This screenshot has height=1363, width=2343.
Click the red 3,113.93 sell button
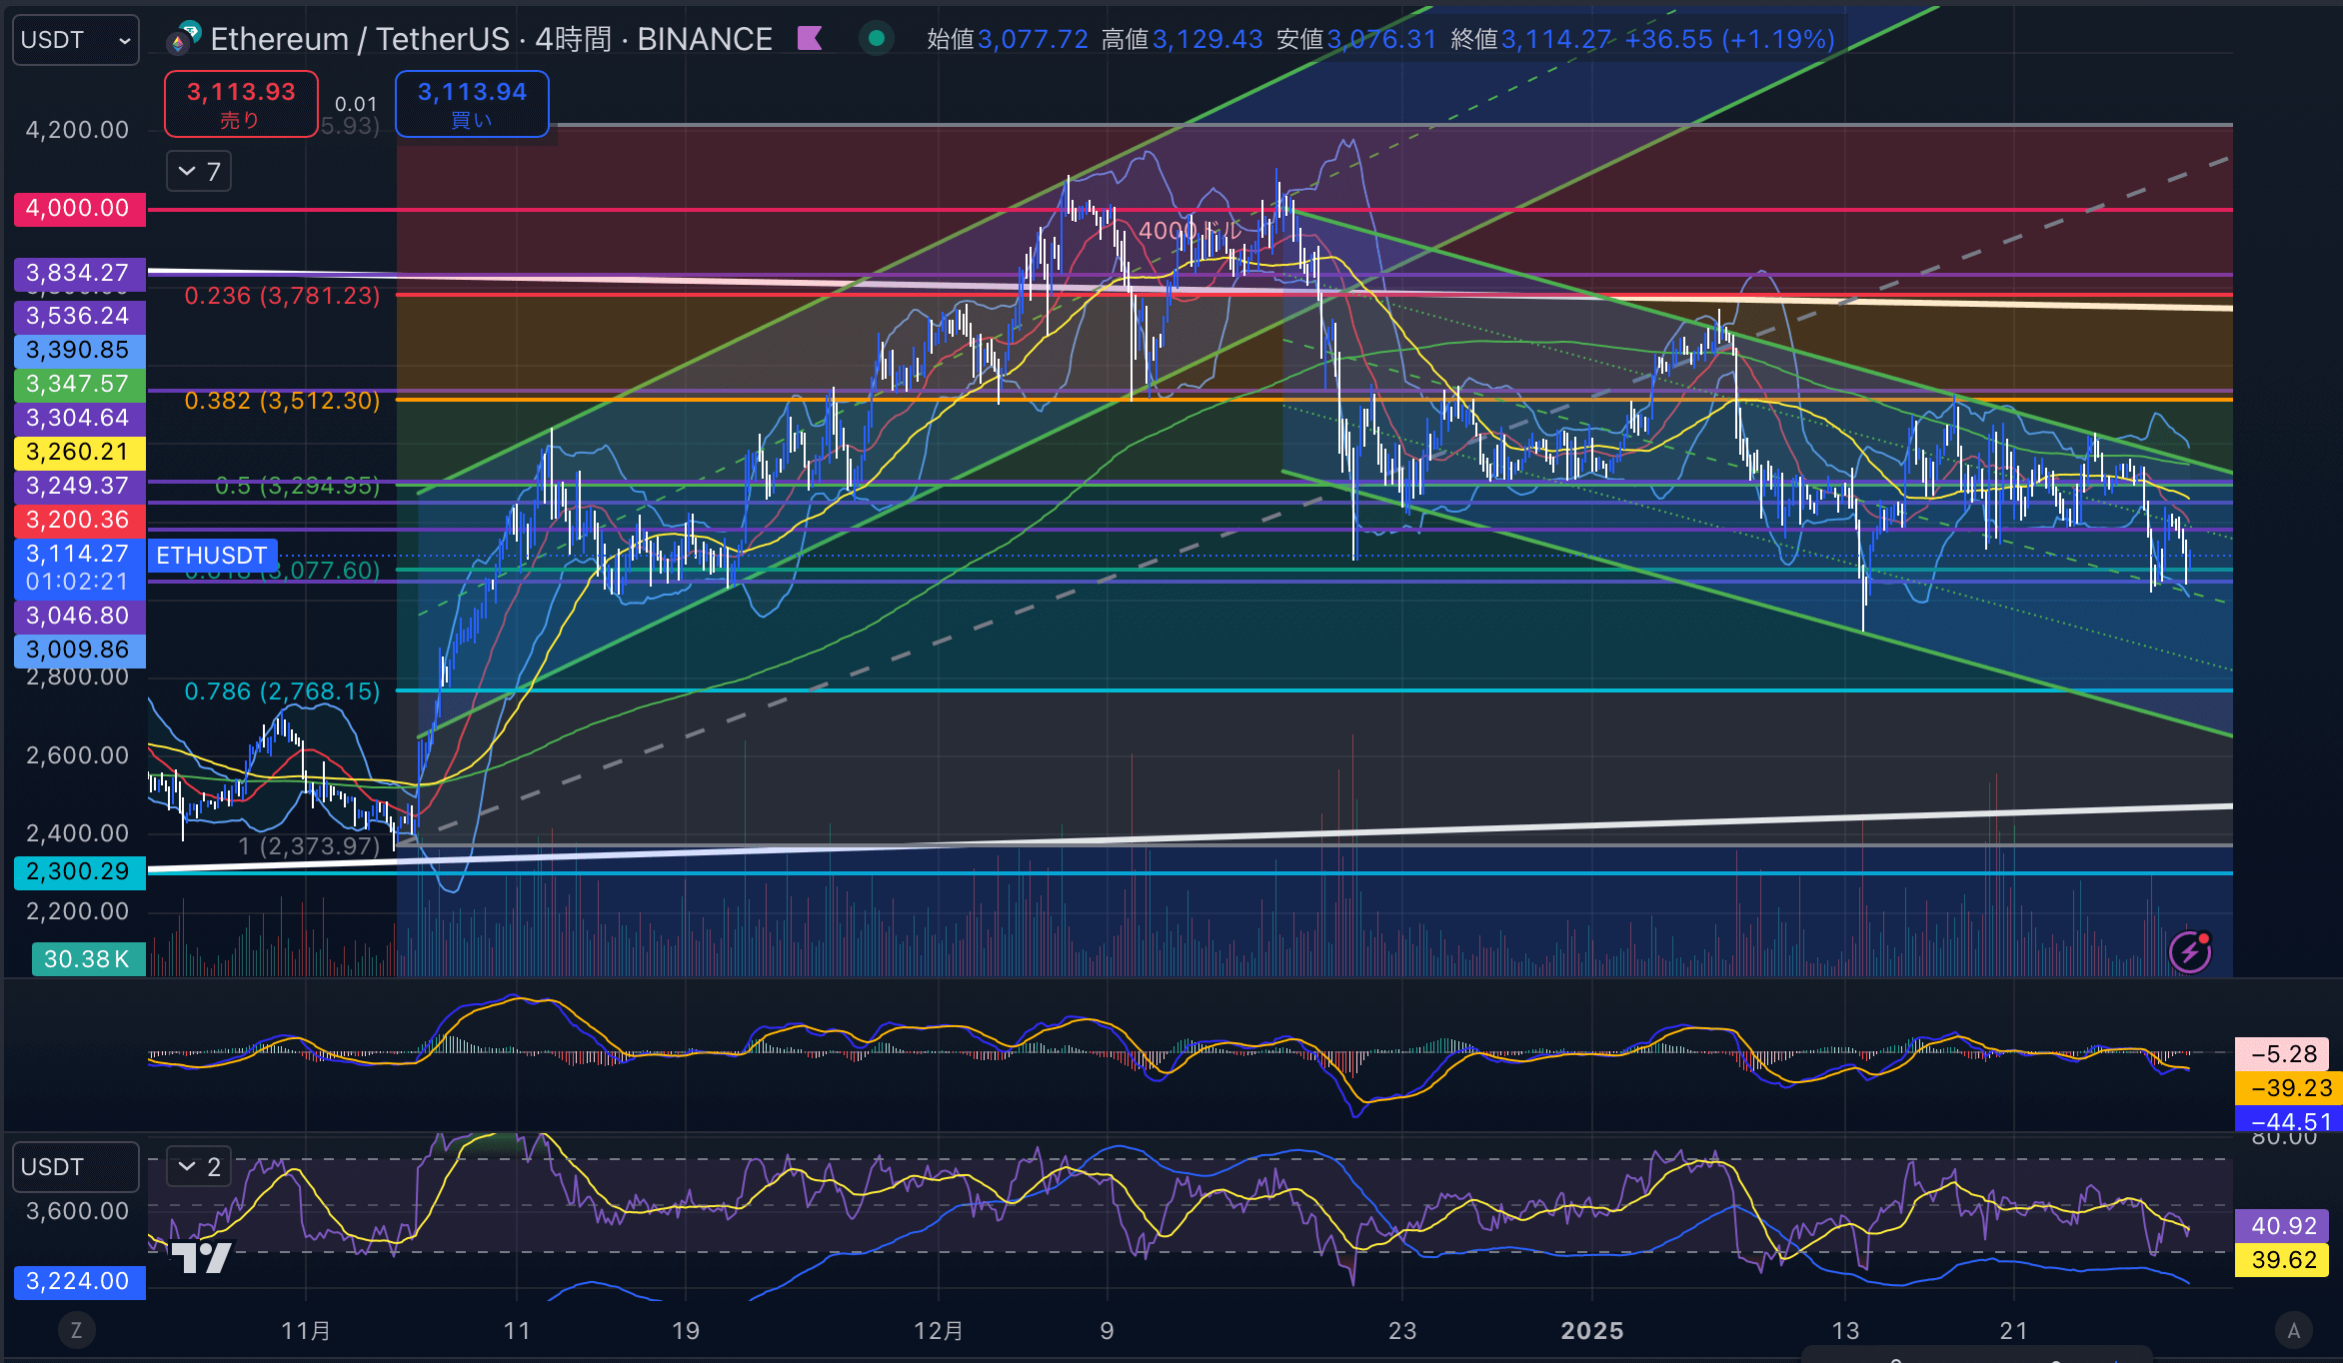point(241,104)
